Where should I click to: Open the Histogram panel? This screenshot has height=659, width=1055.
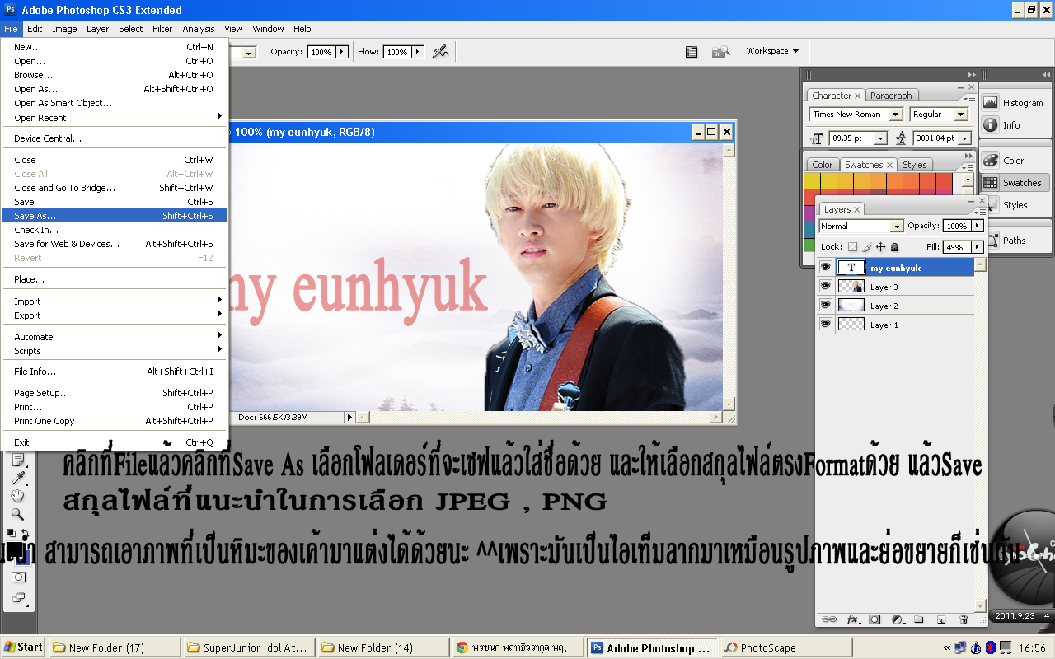(1014, 103)
